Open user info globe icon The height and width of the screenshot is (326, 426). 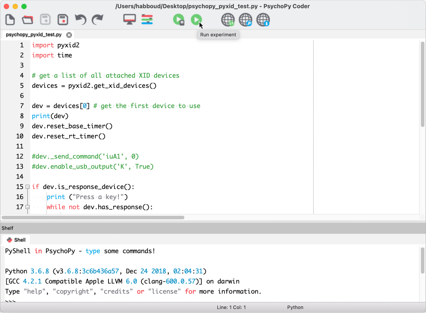pyautogui.click(x=263, y=20)
